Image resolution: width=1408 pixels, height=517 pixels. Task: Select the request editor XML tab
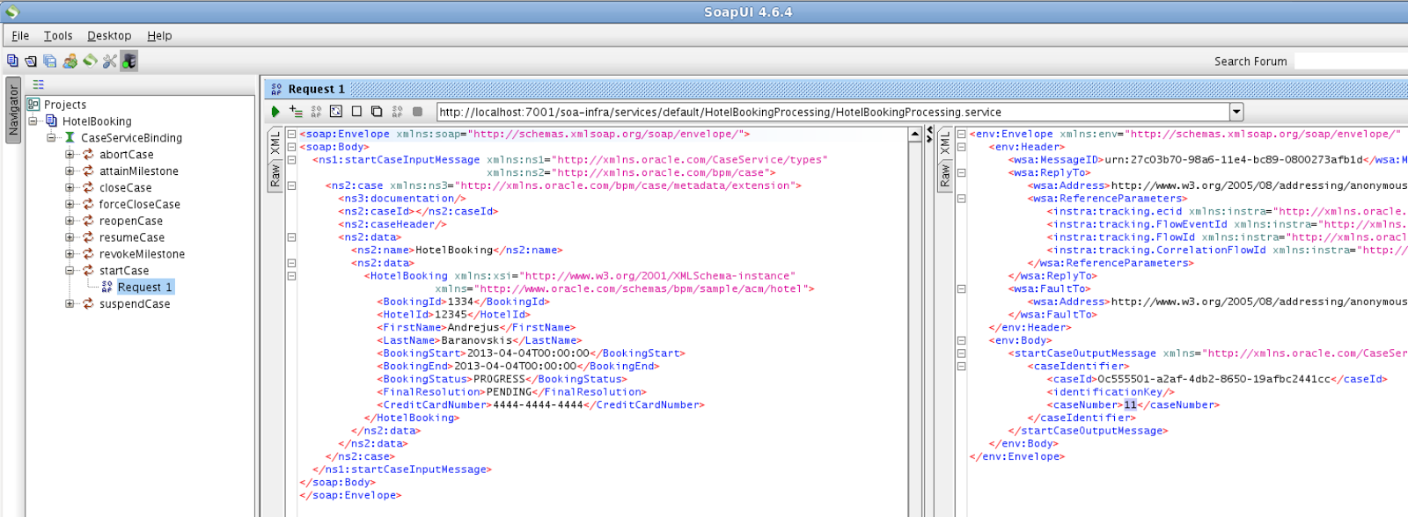click(275, 143)
